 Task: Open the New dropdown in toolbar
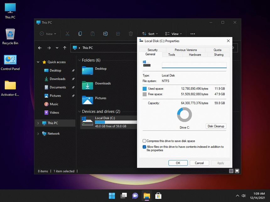48,34
